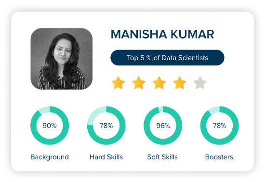Select the fourth gold rating star
The image size is (266, 182).
tap(180, 83)
